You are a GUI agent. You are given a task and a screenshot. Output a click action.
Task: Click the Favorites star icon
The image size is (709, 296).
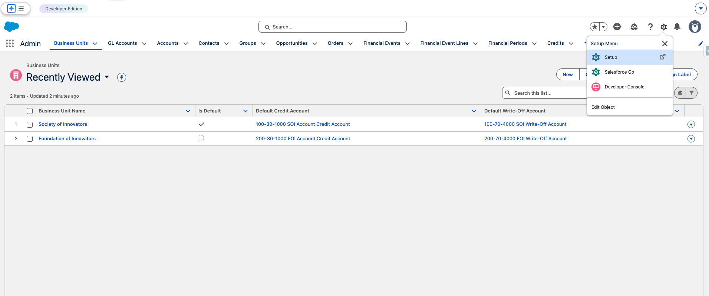595,27
